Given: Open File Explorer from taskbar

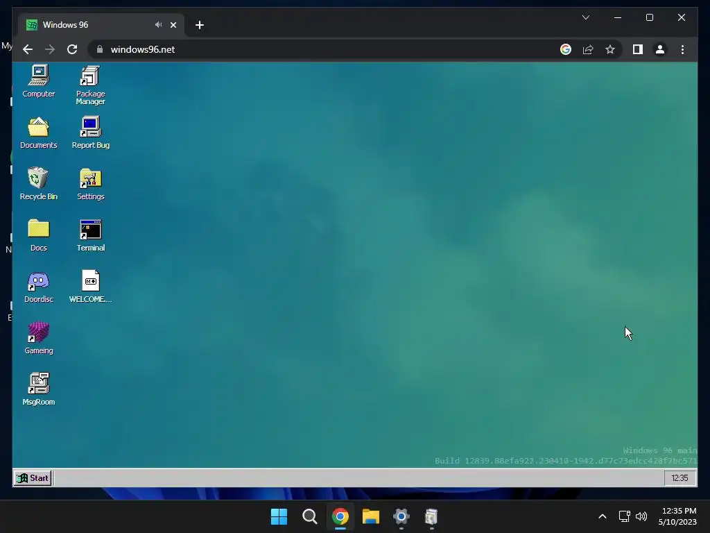Looking at the screenshot, I should pos(370,516).
